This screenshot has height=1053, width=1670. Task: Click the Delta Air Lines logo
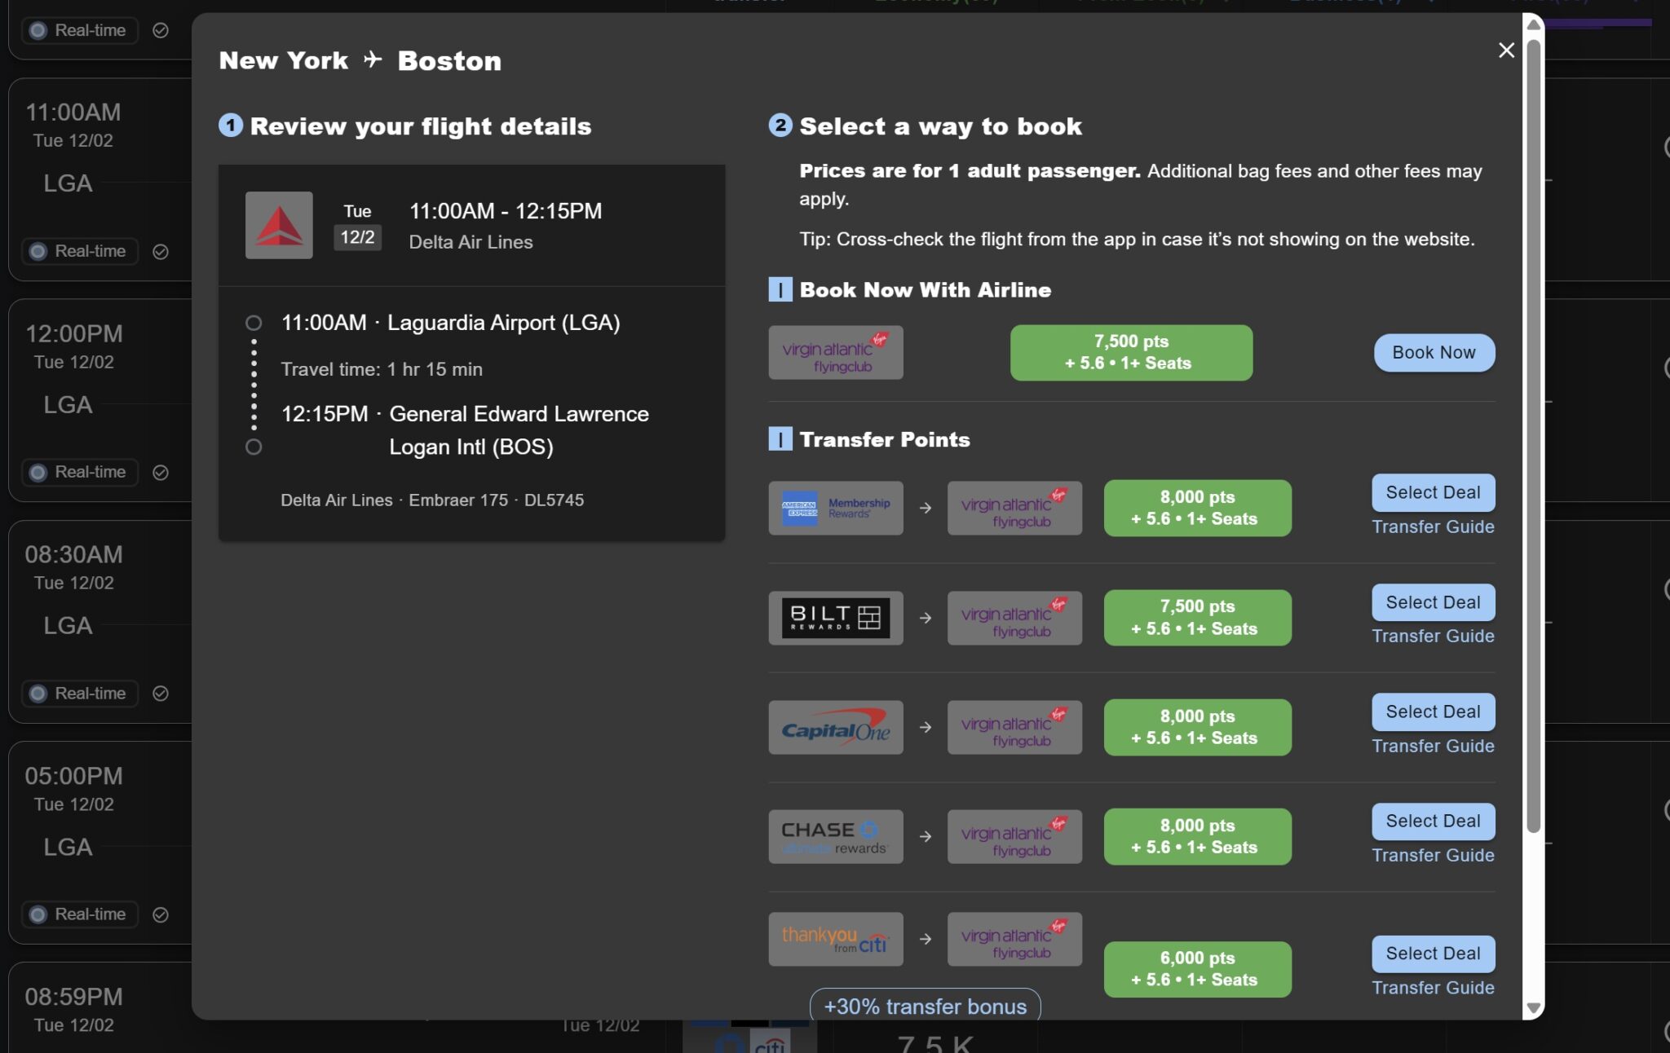pos(279,225)
